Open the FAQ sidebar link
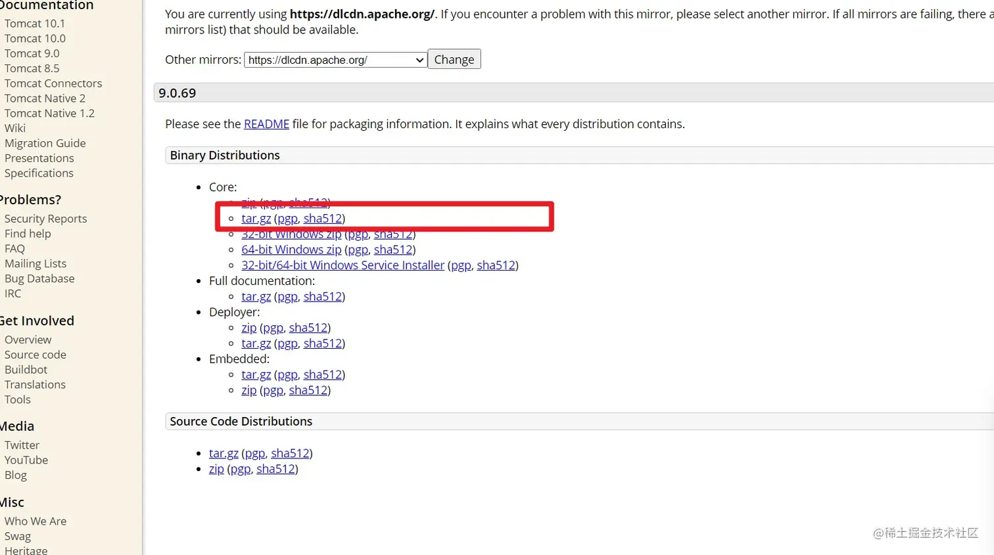 14,249
